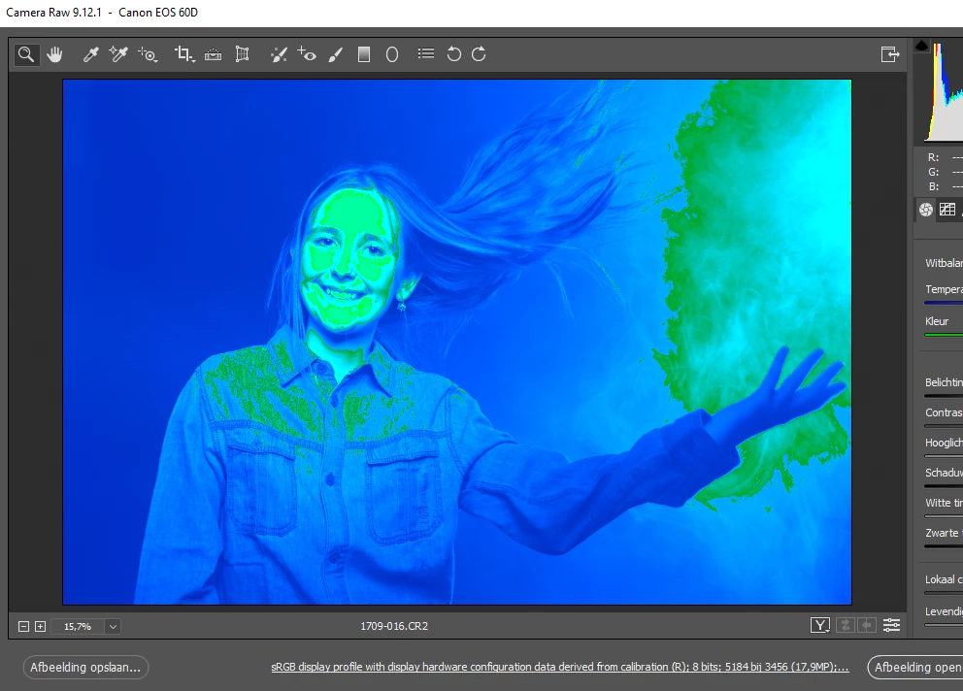Open the zoom level dropdown arrow
Viewport: 963px width, 691px height.
pos(113,627)
